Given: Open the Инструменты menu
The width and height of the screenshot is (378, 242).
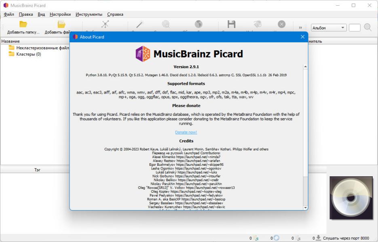Looking at the screenshot, I should [89, 14].
